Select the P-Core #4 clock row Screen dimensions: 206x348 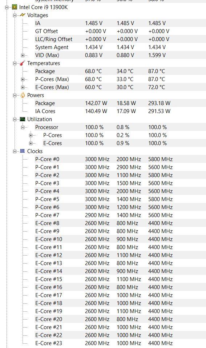(120, 191)
